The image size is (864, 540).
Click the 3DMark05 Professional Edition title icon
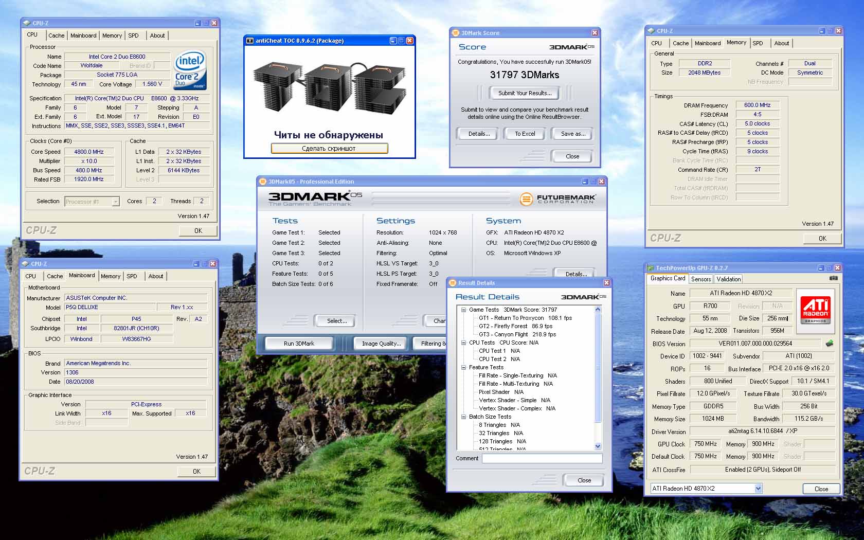click(x=262, y=182)
